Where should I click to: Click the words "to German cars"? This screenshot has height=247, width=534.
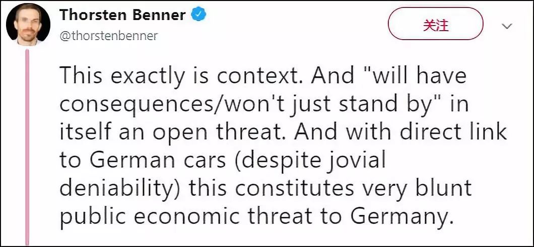point(143,162)
